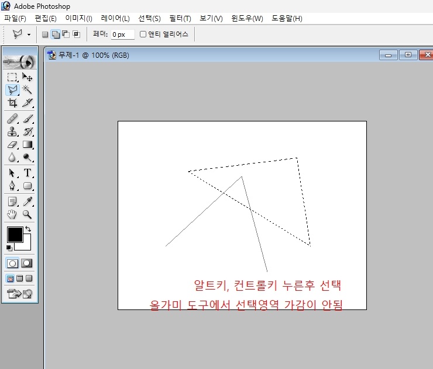Switch to Quick Mask mode

(27, 263)
